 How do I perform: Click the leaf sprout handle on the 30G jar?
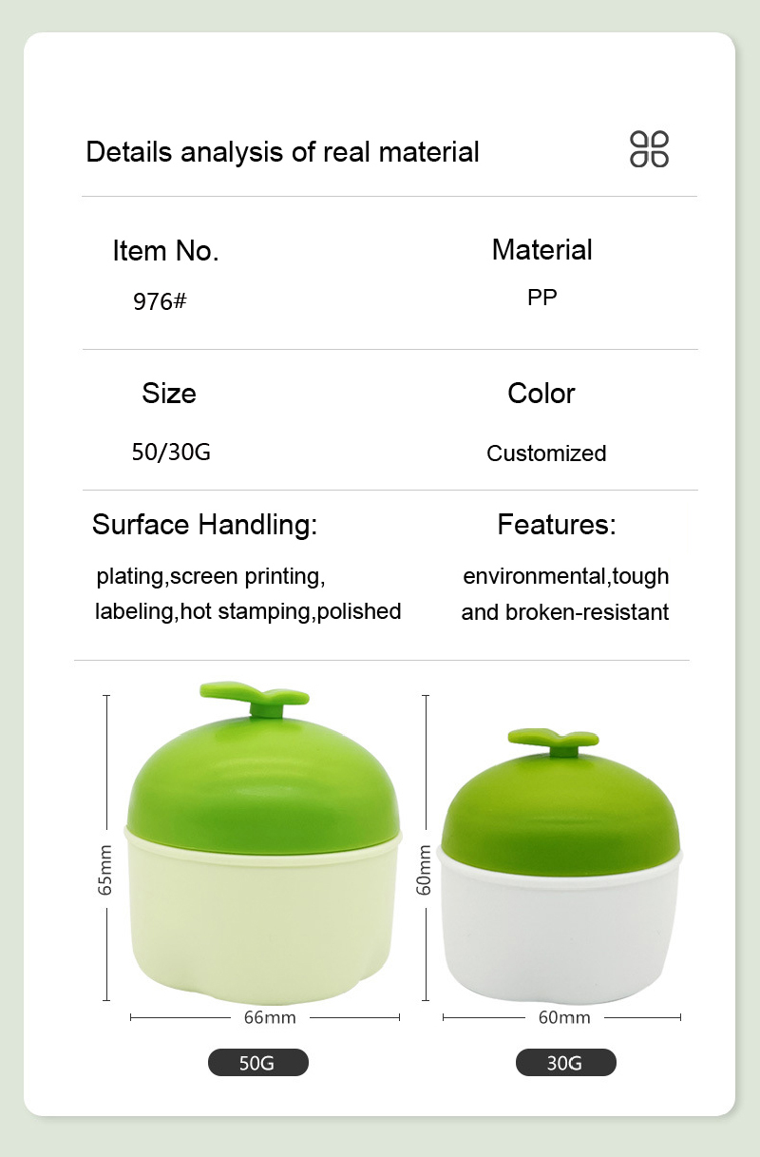[553, 741]
